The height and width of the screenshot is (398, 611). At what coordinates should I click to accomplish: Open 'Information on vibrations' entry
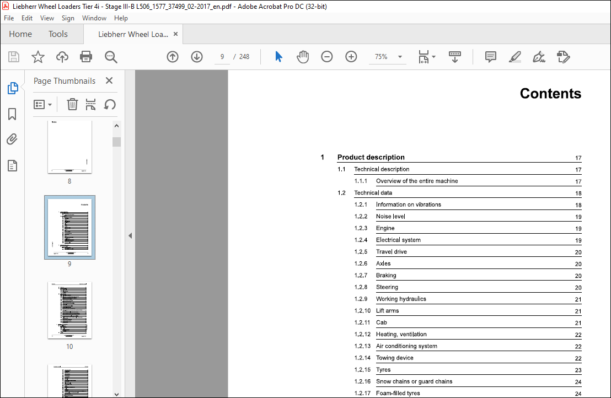click(409, 205)
